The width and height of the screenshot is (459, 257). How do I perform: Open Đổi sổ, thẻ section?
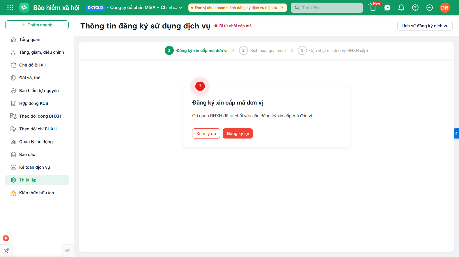click(x=37, y=78)
